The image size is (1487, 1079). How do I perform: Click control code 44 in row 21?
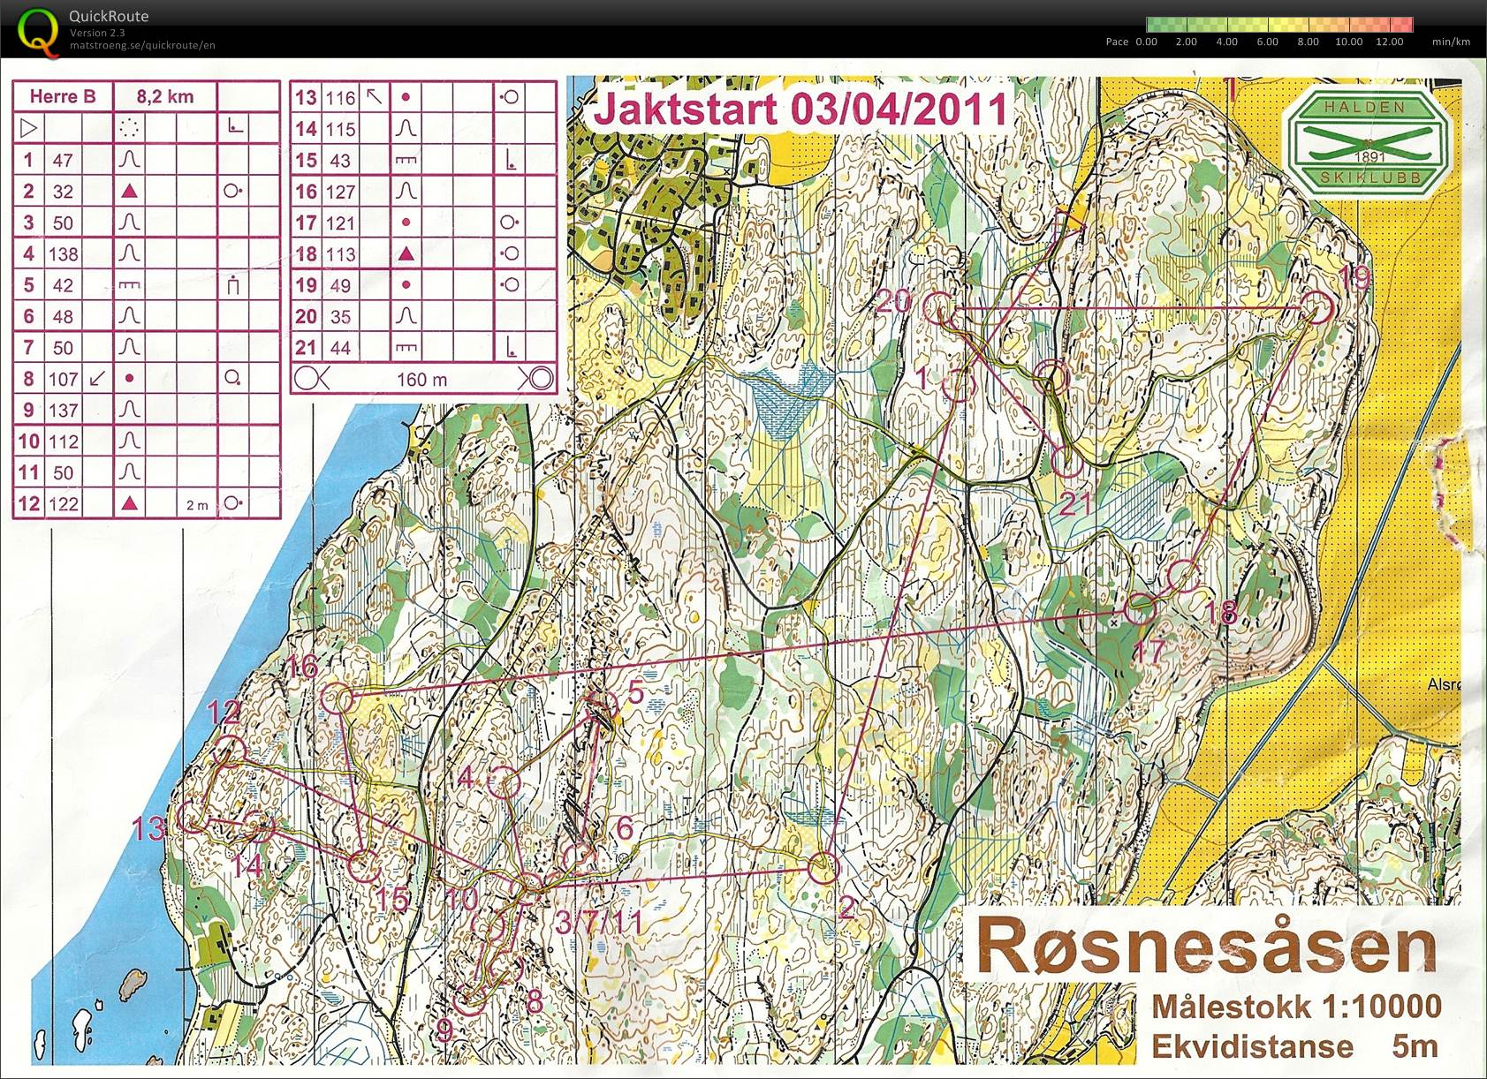(x=340, y=348)
